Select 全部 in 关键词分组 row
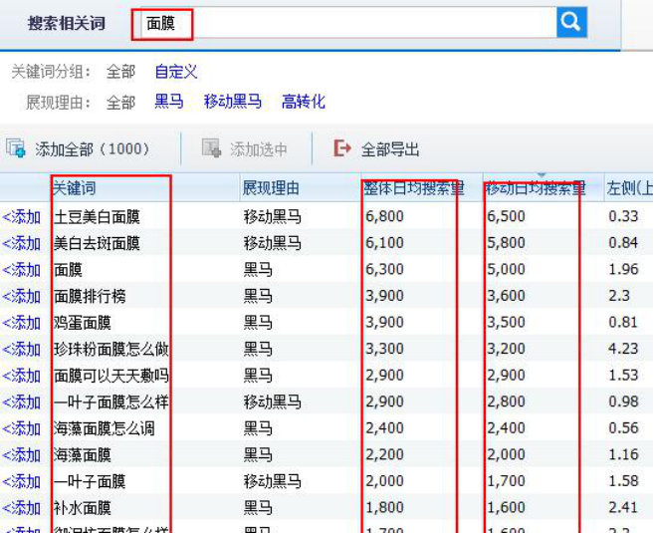The image size is (654, 533). pyautogui.click(x=120, y=72)
